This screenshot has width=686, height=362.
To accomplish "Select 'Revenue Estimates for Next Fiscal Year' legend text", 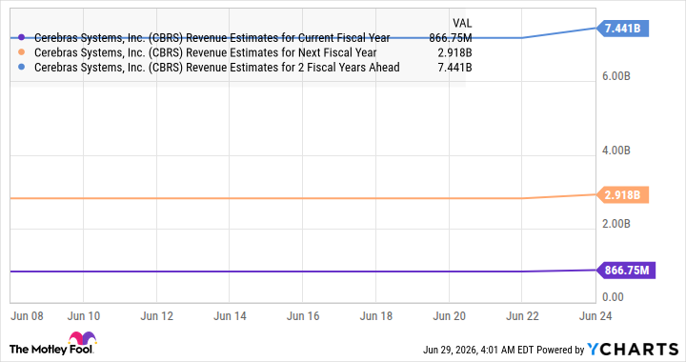I will tap(281, 53).
